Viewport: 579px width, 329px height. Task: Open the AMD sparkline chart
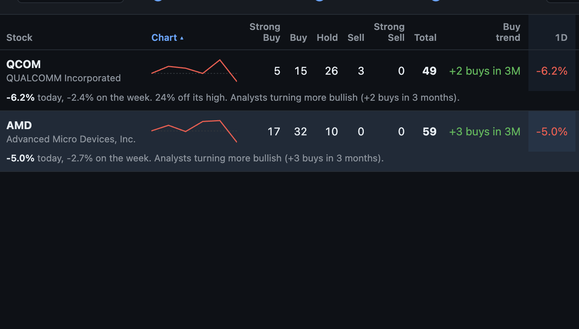(194, 131)
